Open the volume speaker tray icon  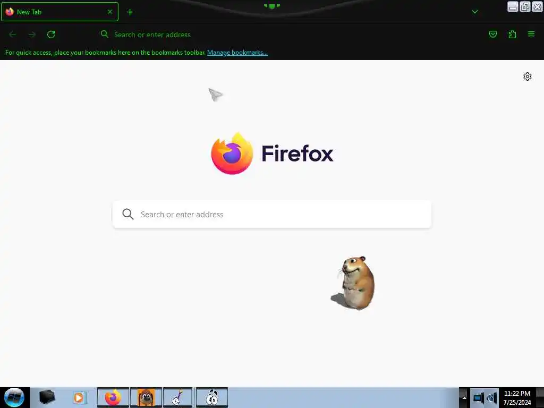[492, 397]
